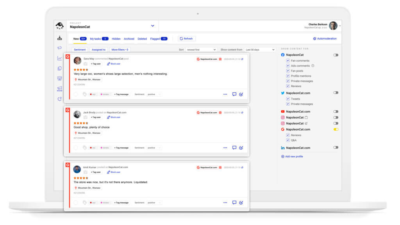
Task: Expand the Charles Berkson account menu arrow
Action: click(340, 26)
